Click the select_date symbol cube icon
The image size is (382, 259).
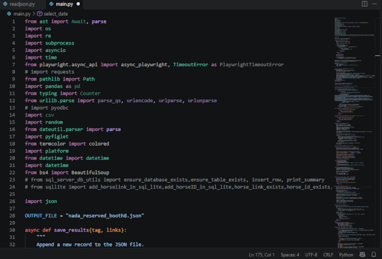39,14
